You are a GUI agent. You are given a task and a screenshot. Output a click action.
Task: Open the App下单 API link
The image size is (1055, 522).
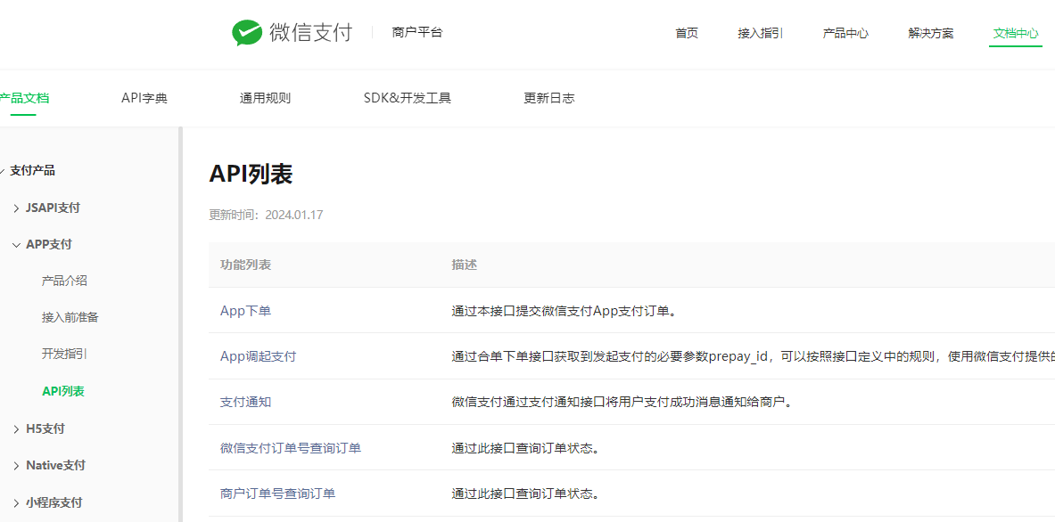tap(245, 311)
